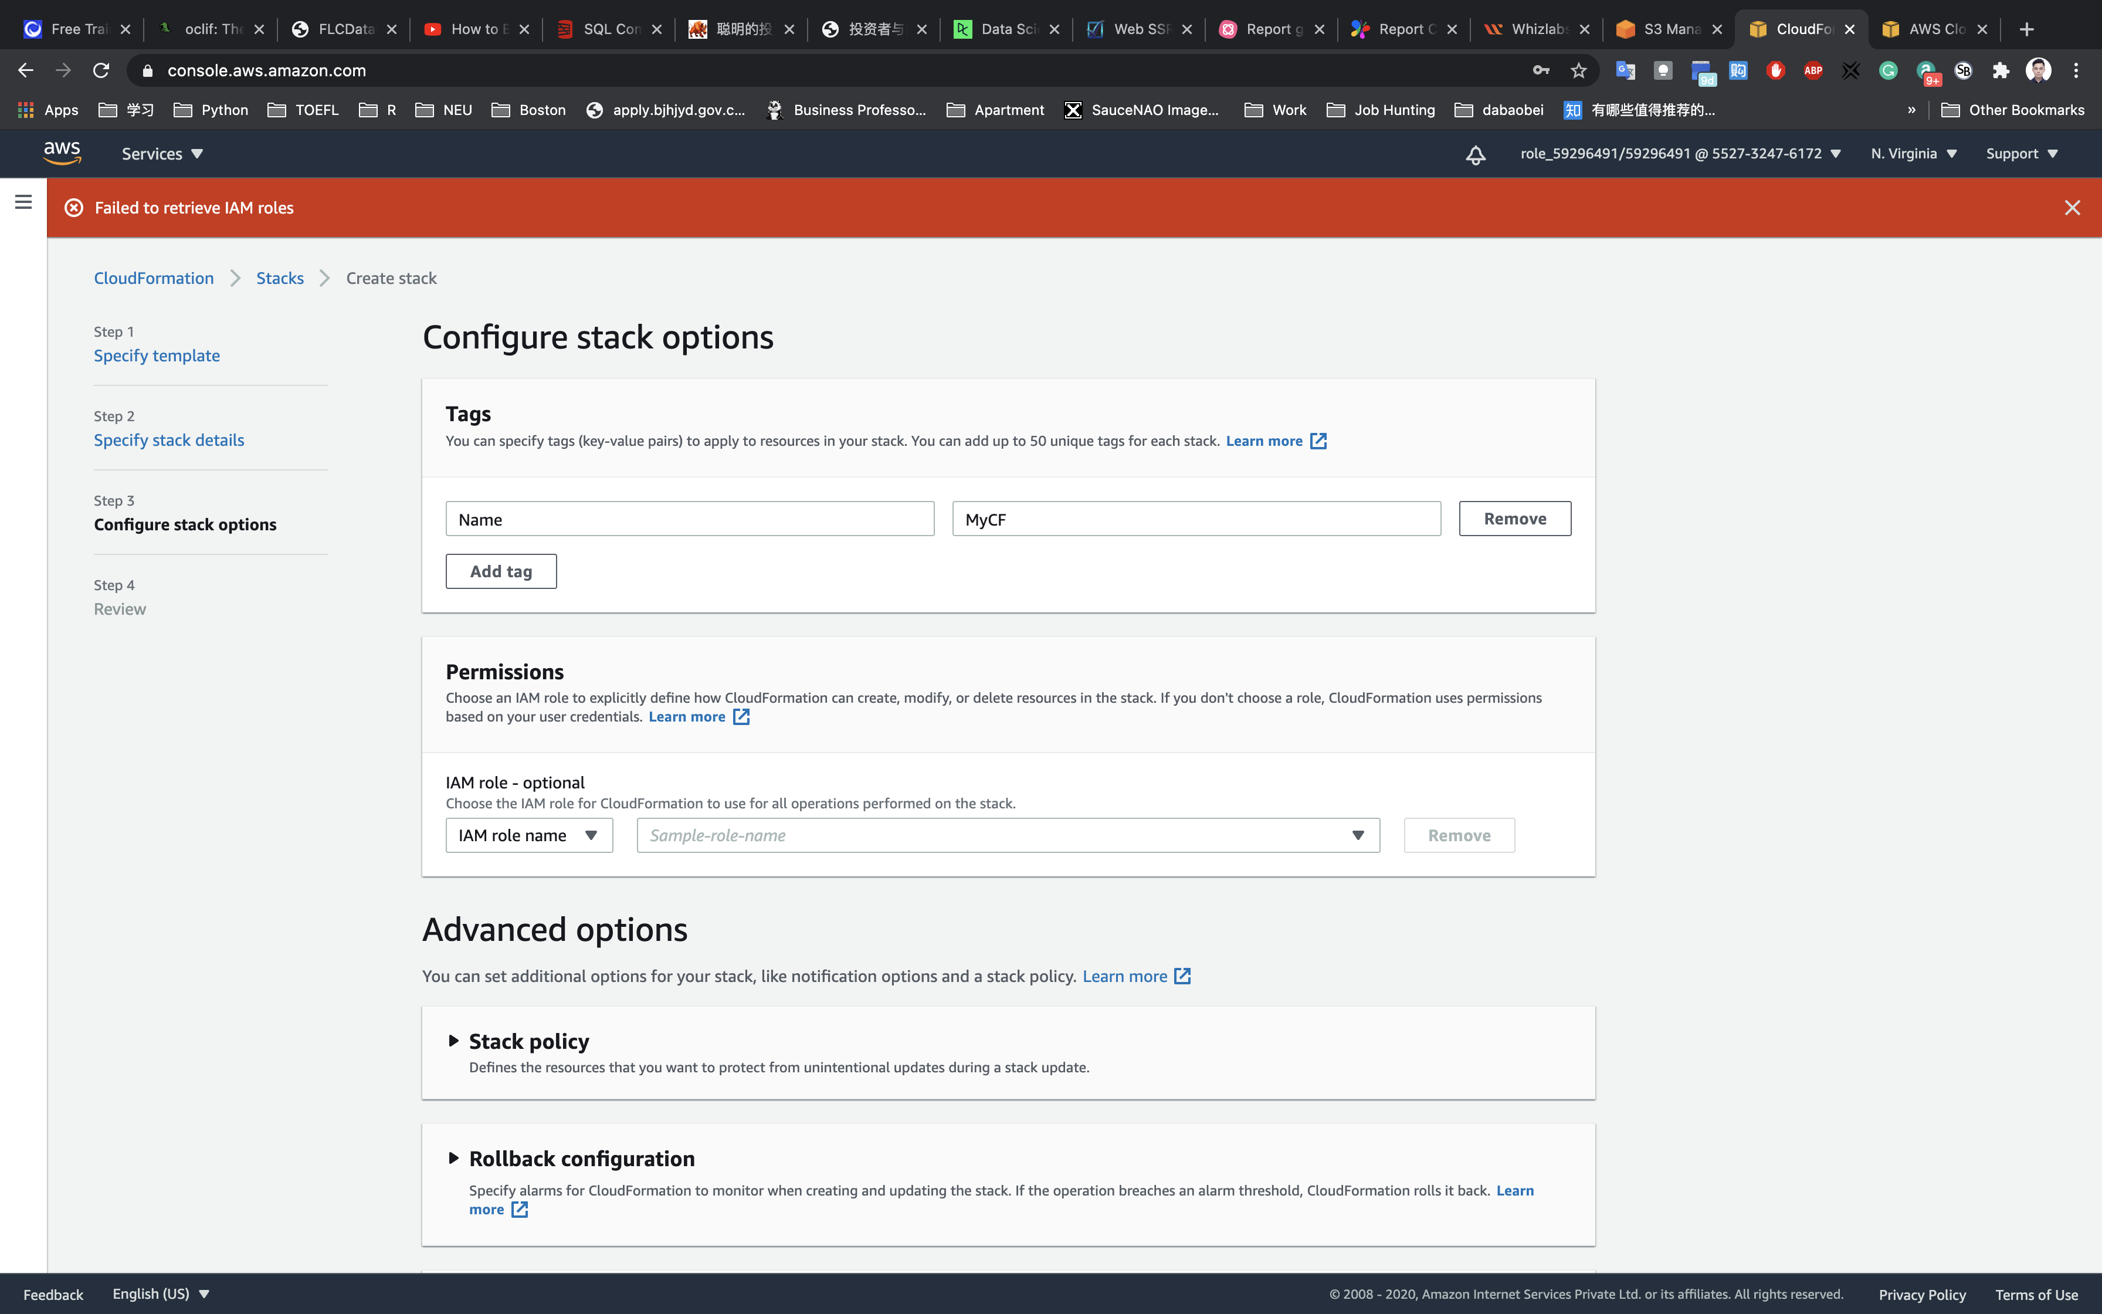Click the AWS logo home icon
Image resolution: width=2102 pixels, height=1314 pixels.
point(62,153)
